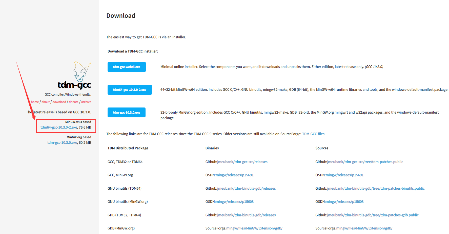The width and height of the screenshot is (449, 234).
Task: Click 'GCC compiler, Windows-friendly.' tagline
Action: click(x=68, y=95)
